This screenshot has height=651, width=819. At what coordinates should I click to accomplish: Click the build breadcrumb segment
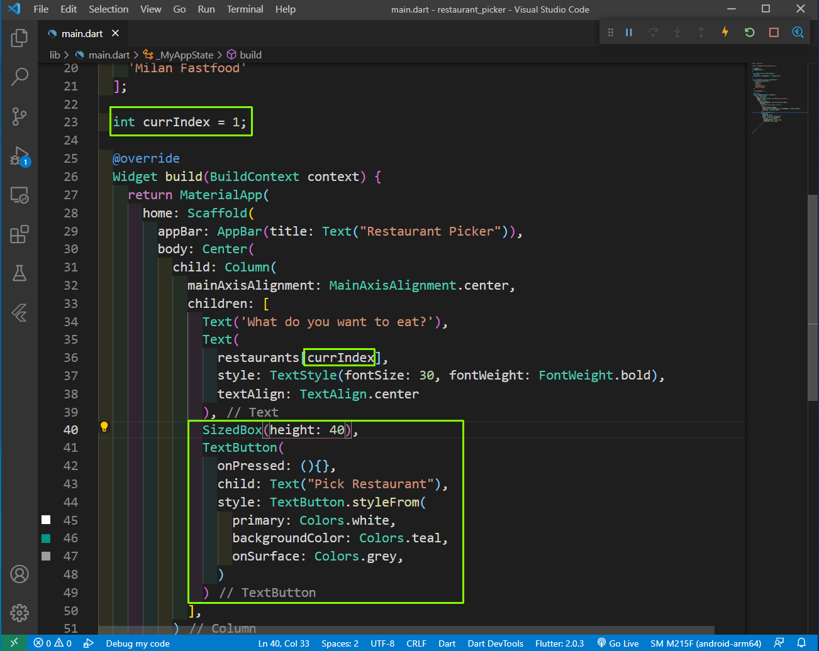[244, 55]
